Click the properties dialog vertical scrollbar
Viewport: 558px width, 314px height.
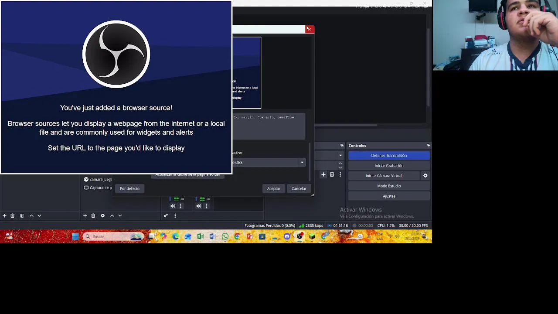pyautogui.click(x=310, y=161)
